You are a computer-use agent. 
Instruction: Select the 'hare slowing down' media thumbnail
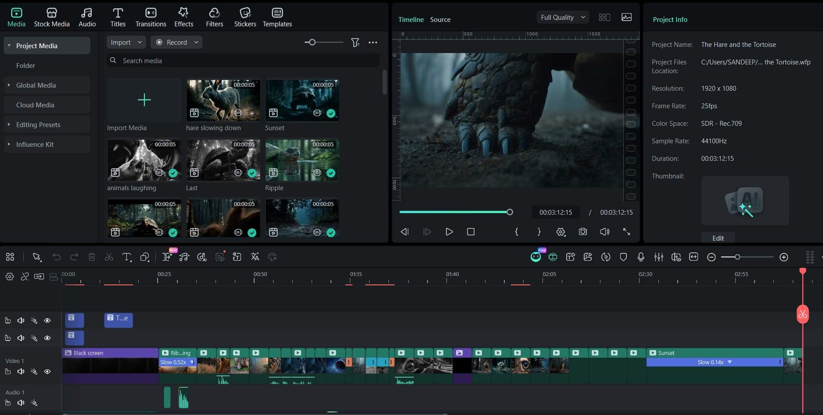click(x=223, y=100)
